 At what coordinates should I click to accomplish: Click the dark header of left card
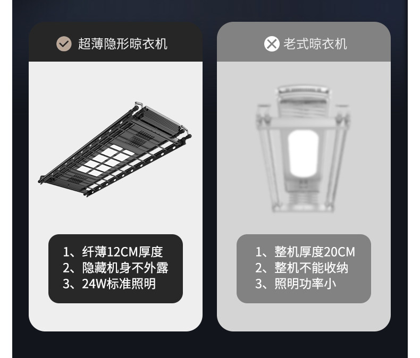coord(115,42)
